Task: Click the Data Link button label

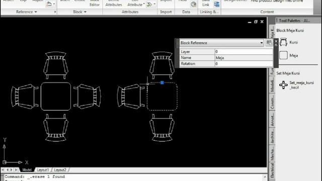Action: [x=206, y=3]
